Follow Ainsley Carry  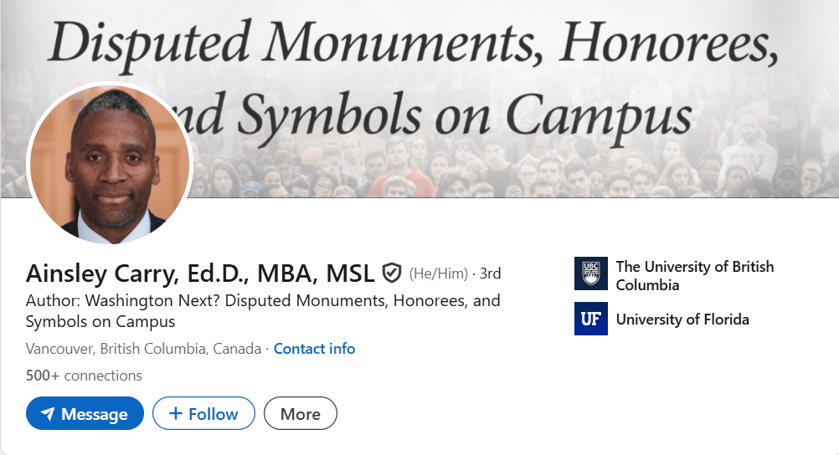[x=203, y=413]
